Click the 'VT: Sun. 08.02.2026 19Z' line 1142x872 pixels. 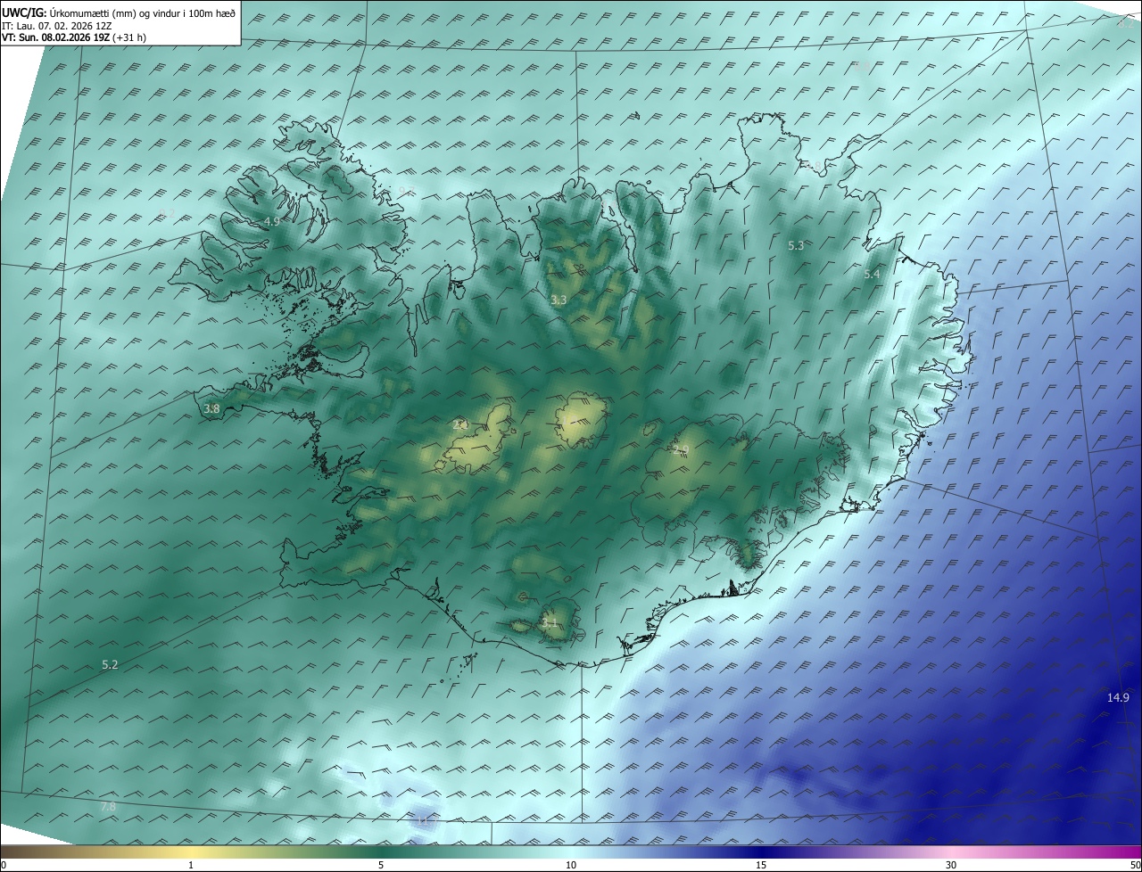(x=74, y=37)
